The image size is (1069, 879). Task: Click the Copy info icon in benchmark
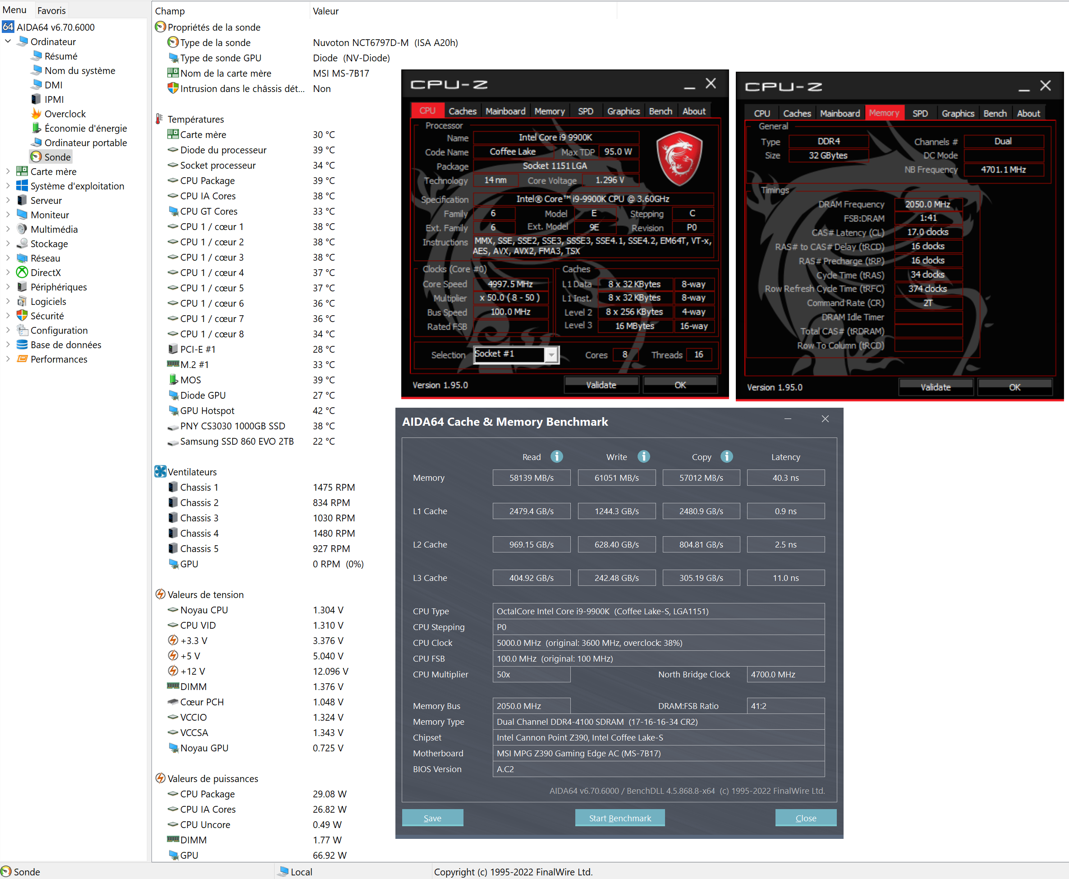pos(726,456)
